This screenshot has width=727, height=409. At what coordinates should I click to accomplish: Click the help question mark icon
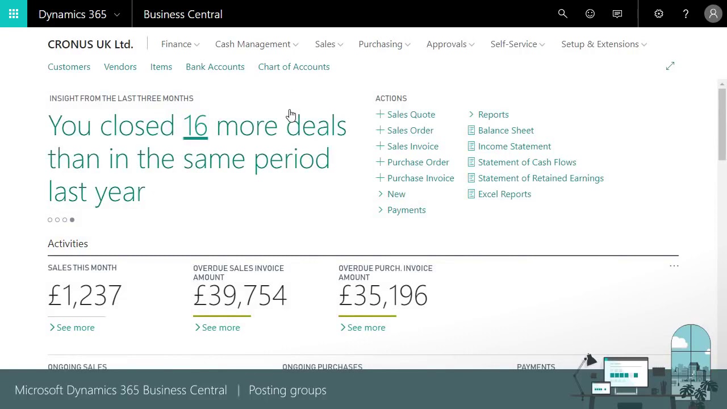[x=686, y=14]
